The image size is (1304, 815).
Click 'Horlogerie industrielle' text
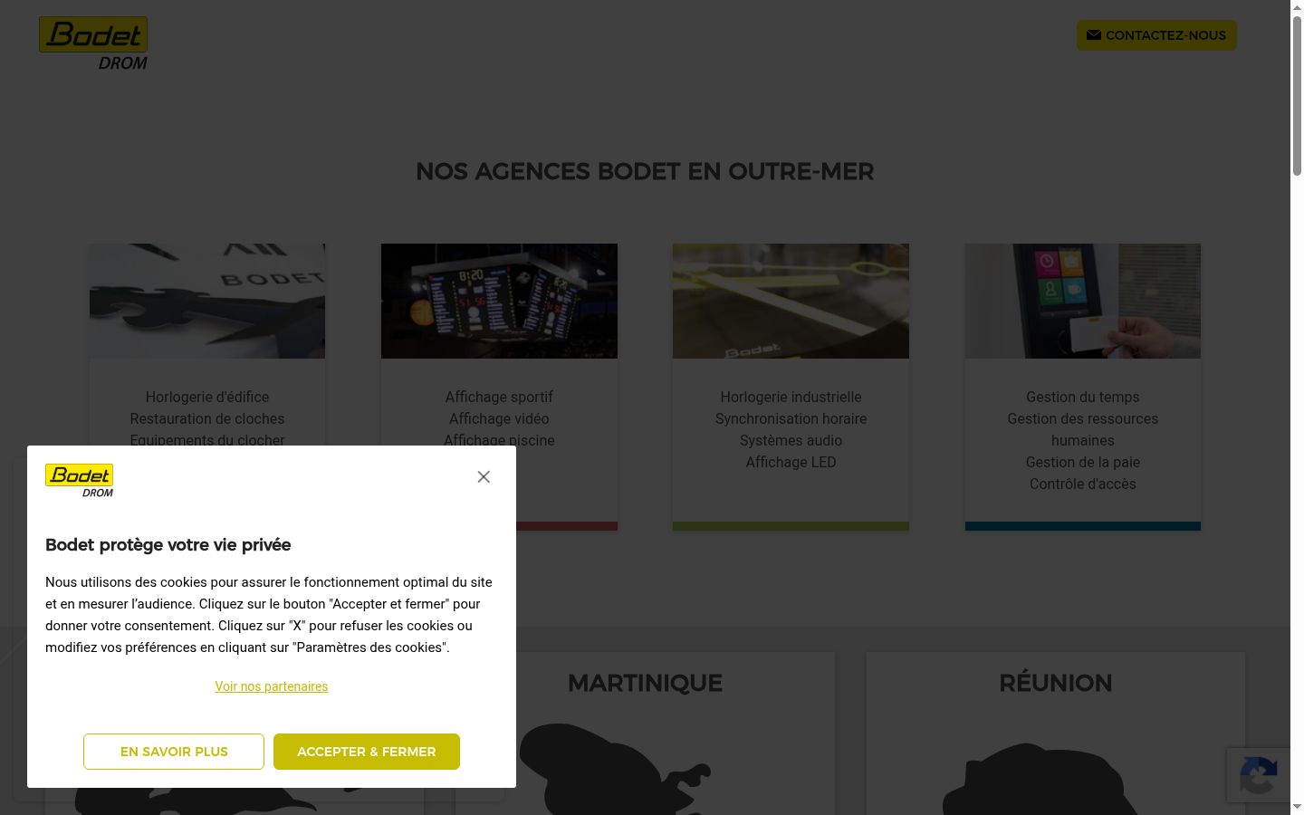tap(791, 397)
